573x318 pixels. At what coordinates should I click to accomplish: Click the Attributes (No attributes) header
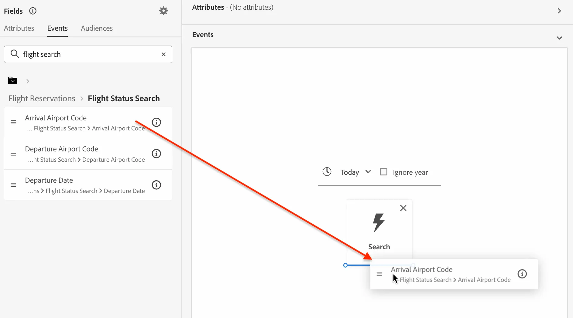[x=233, y=7]
